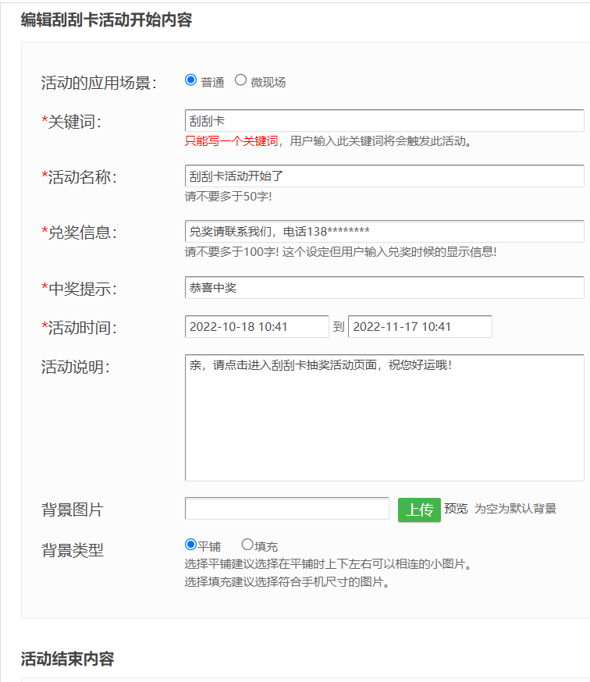
Task: Focus the 活动名称 text field
Action: pyautogui.click(x=384, y=176)
